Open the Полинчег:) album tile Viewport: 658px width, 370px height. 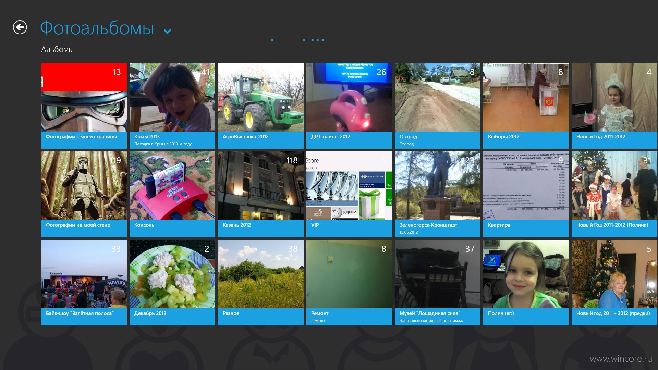point(526,282)
